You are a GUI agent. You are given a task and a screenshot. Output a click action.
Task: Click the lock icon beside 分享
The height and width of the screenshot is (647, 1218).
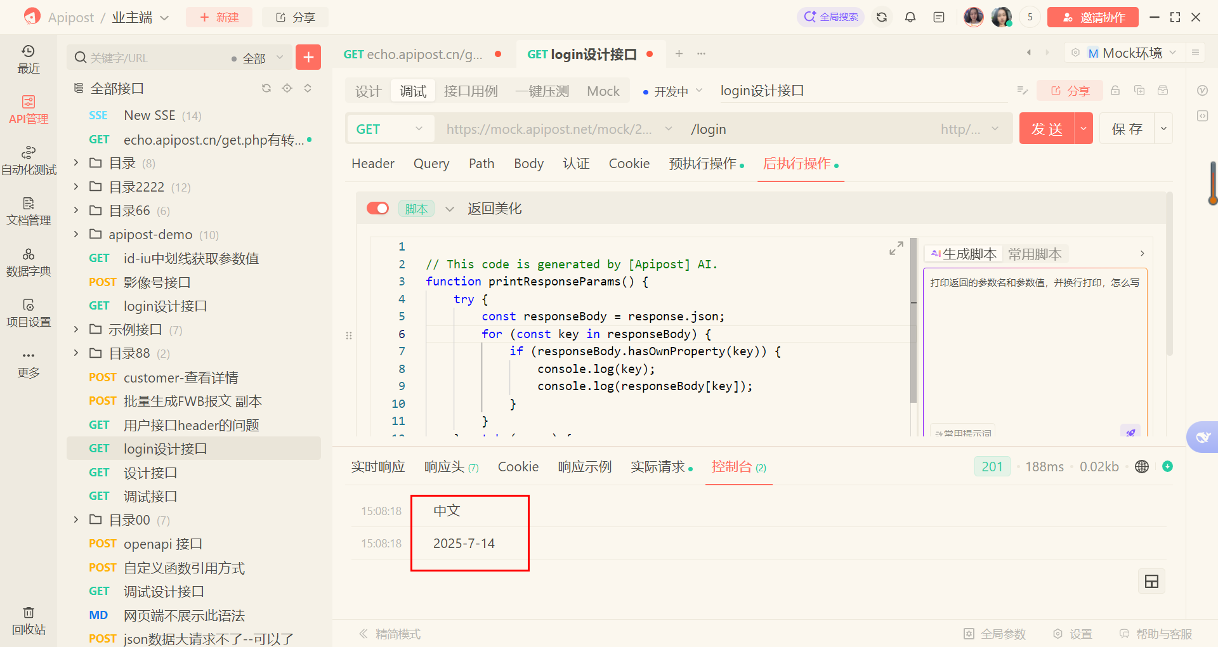[1115, 91]
